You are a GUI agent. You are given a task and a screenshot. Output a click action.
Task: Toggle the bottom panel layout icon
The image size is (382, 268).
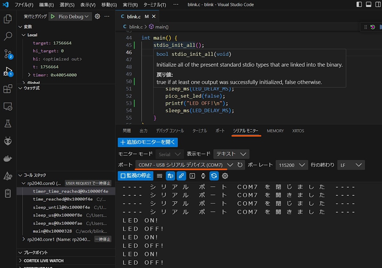pos(369,4)
